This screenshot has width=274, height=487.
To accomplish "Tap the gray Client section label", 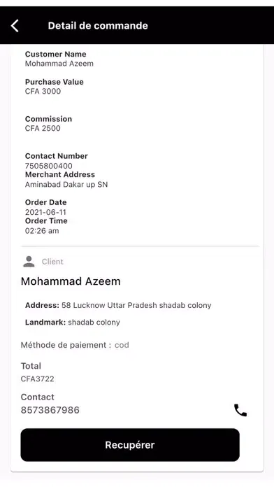I will (x=52, y=262).
